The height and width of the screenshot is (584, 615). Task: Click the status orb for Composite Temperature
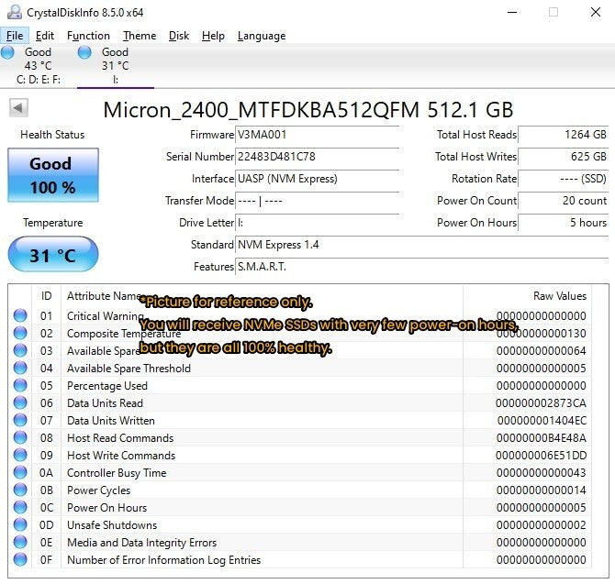(20, 334)
